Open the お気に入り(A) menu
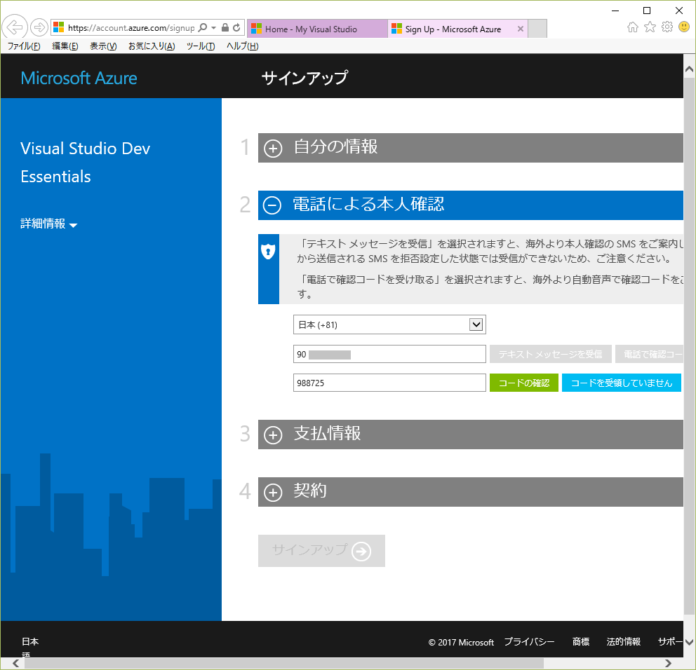This screenshot has height=670, width=696. [x=152, y=46]
